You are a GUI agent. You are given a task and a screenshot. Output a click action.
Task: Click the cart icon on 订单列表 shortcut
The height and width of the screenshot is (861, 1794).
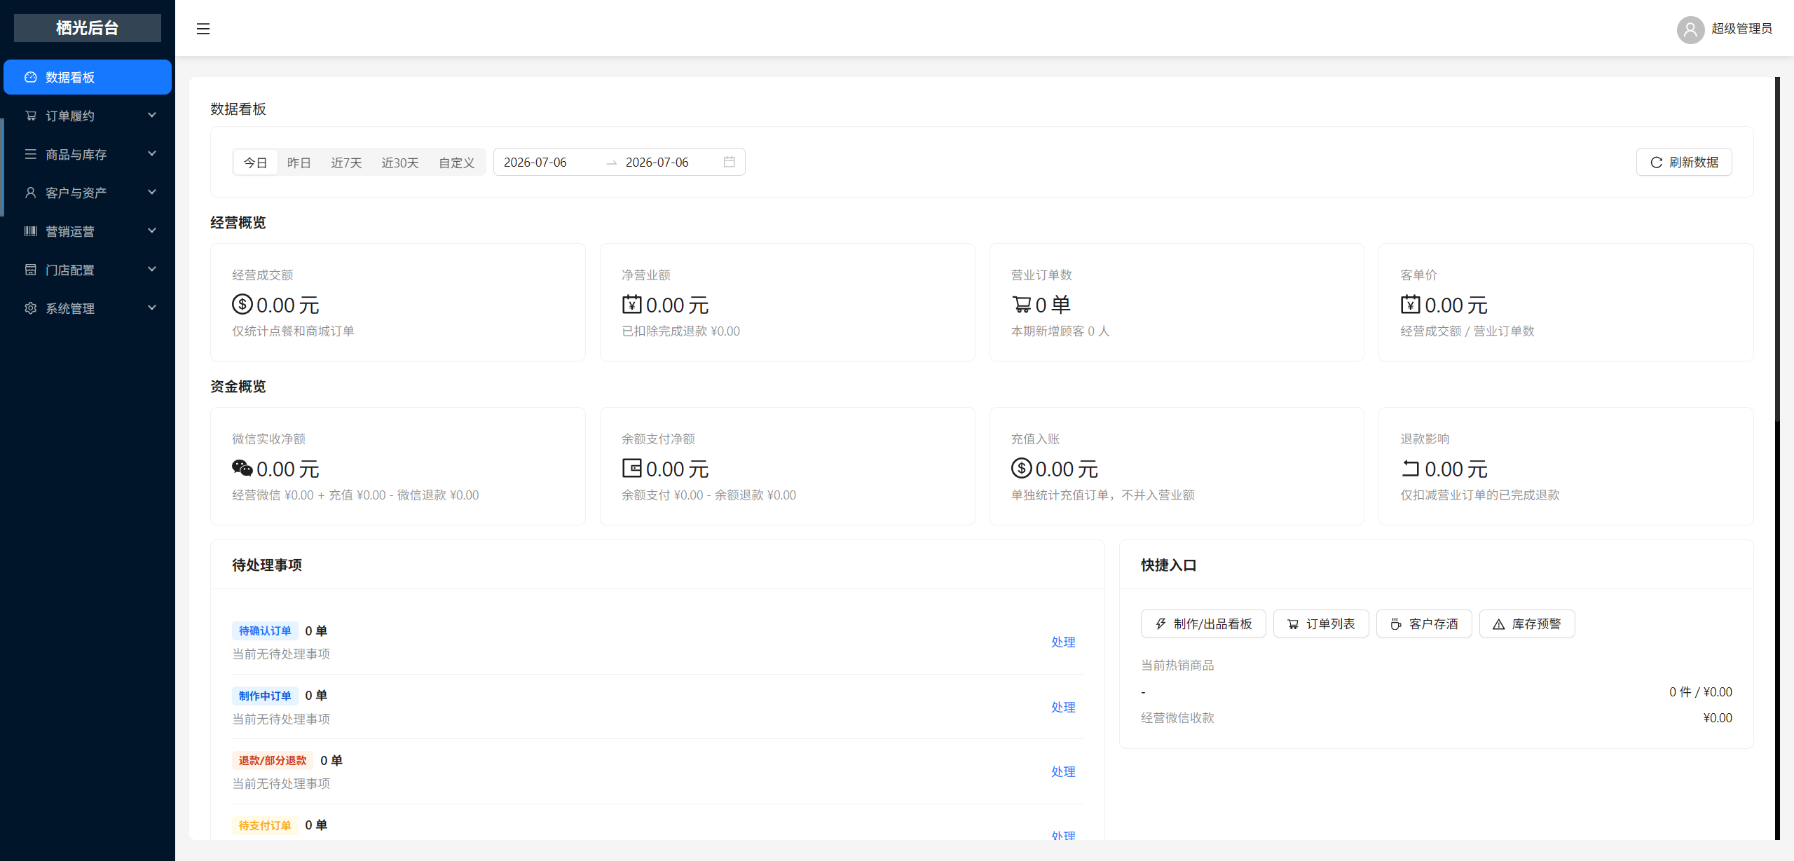tap(1294, 624)
